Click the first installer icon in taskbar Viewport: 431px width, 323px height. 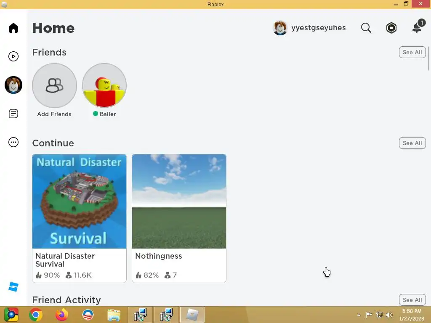140,315
